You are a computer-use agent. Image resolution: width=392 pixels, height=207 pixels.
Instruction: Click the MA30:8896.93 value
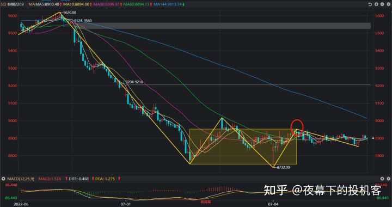(x=107, y=4)
